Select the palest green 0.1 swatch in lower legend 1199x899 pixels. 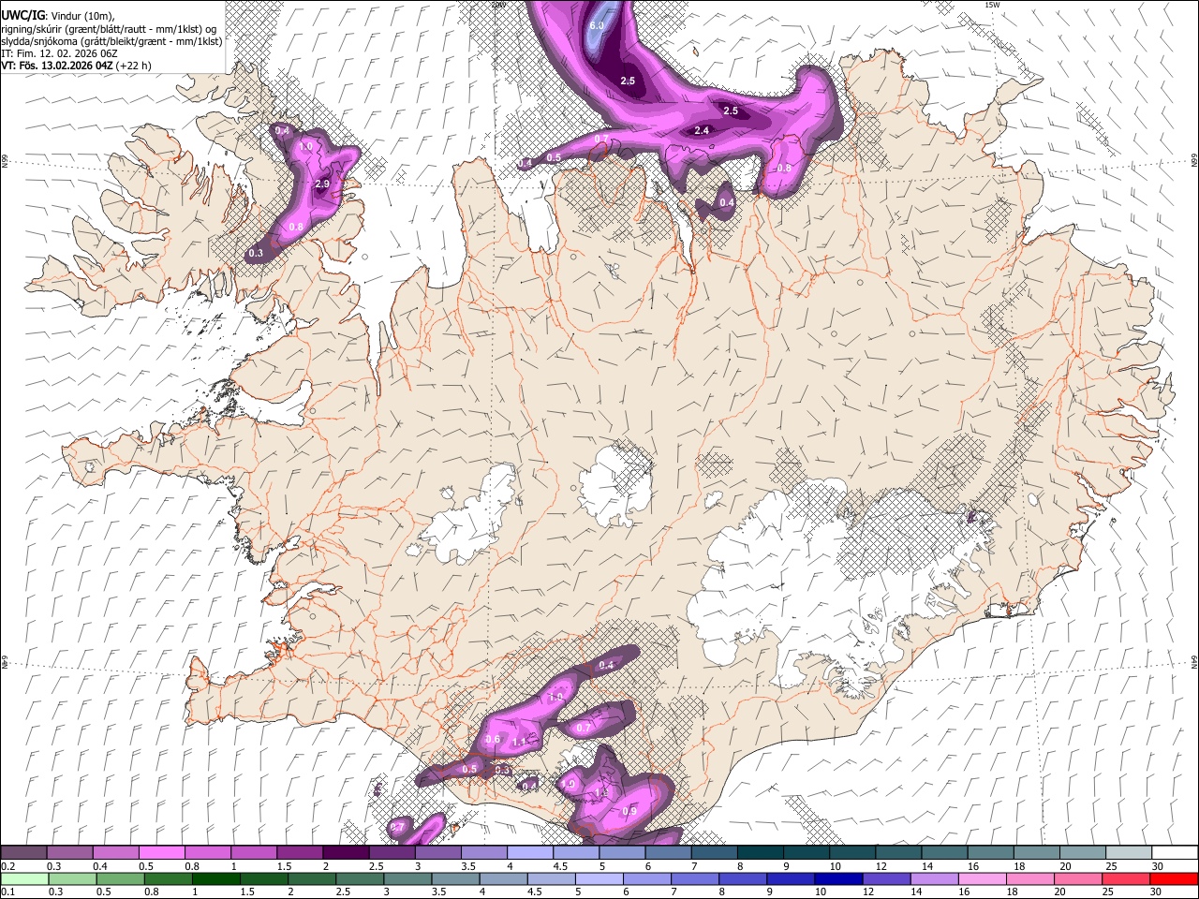23,878
